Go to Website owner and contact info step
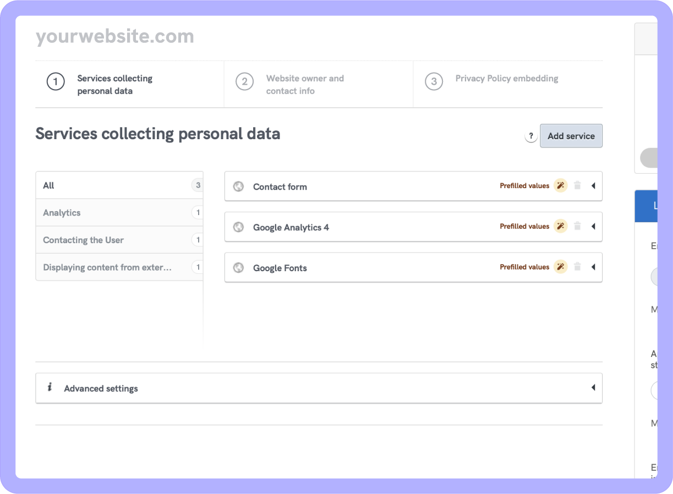The width and height of the screenshot is (673, 494). point(304,85)
